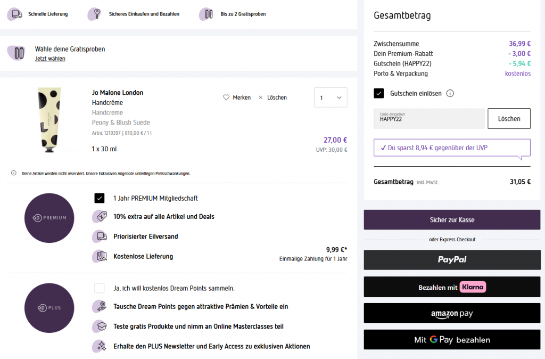
Task: Open the product quantity dropdown
Action: (331, 97)
